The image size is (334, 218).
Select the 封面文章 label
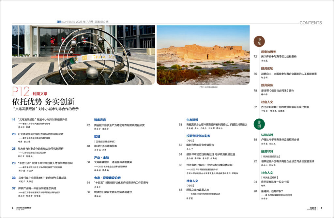40,94
